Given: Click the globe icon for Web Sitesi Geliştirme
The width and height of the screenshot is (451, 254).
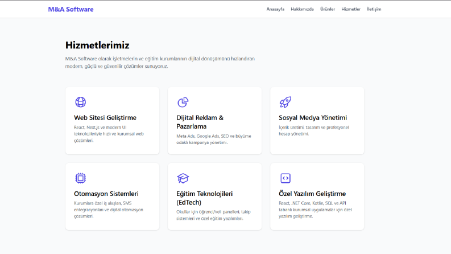Looking at the screenshot, I should click(x=81, y=102).
